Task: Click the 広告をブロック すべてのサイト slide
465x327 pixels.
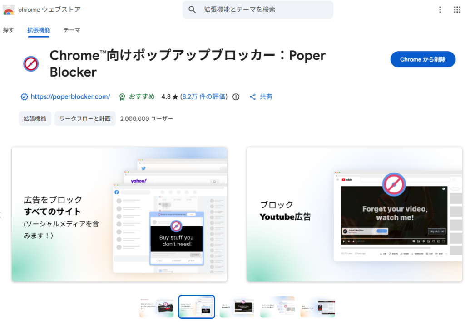Action: pos(119,214)
